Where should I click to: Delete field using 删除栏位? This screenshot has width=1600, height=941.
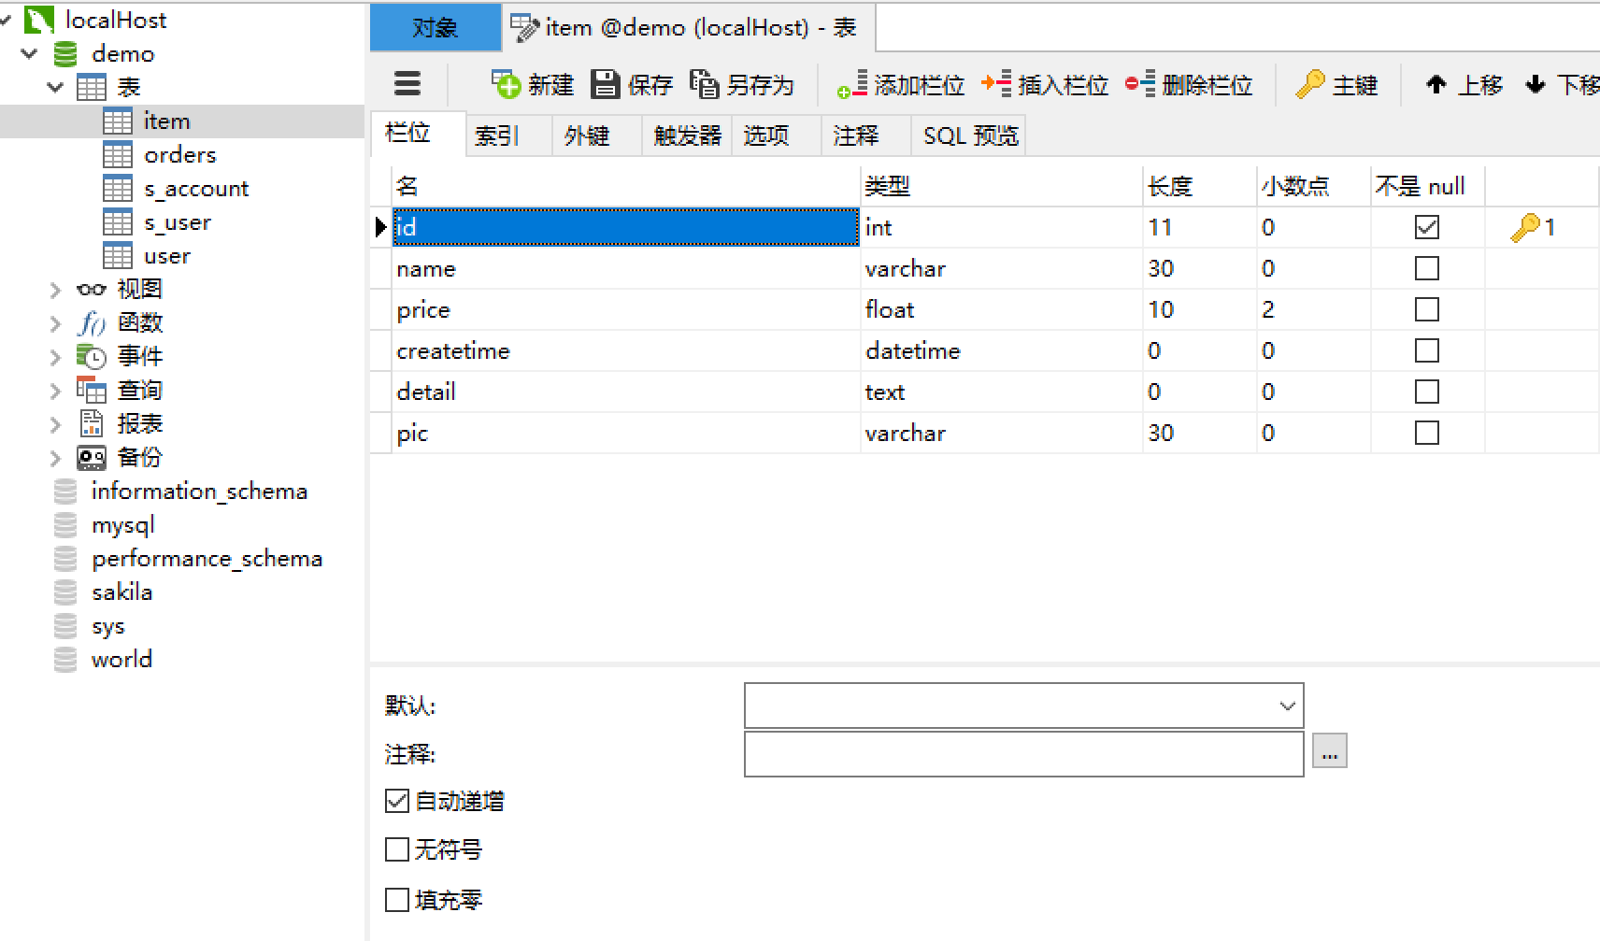click(1188, 84)
